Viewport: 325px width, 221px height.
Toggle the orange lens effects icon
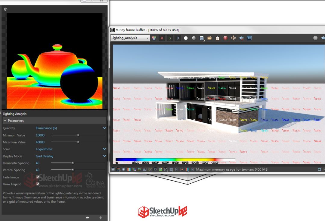182,169
